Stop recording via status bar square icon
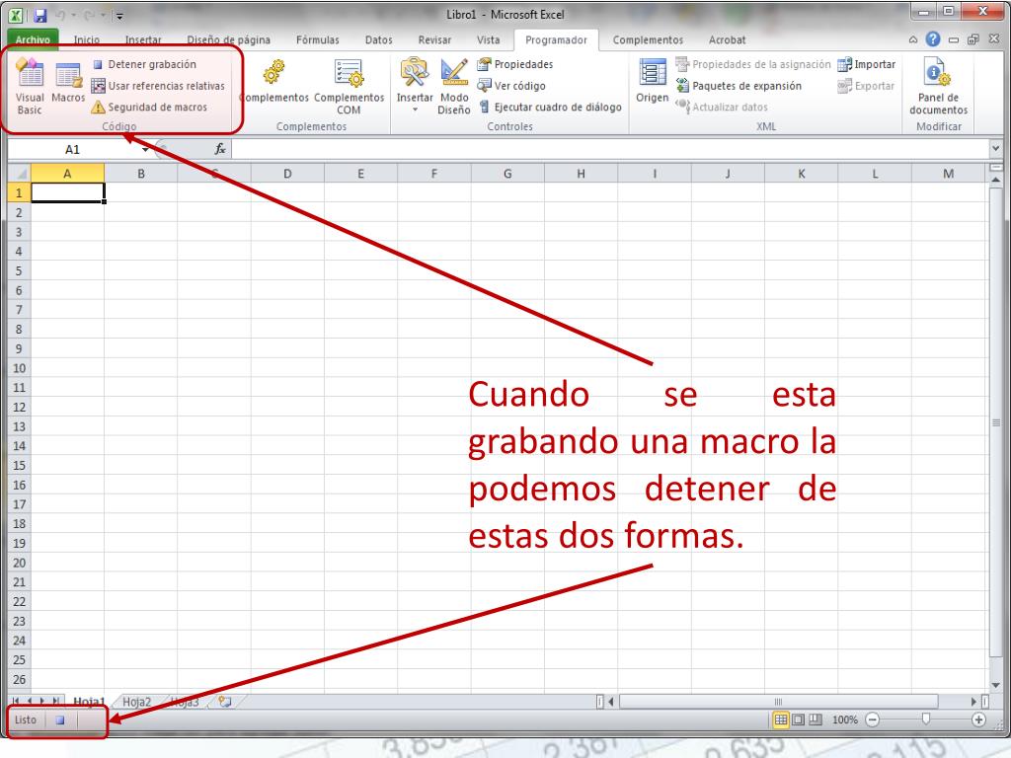The height and width of the screenshot is (758, 1011). pos(60,720)
